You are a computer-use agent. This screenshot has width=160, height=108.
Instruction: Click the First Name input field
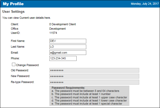[x=68, y=41]
